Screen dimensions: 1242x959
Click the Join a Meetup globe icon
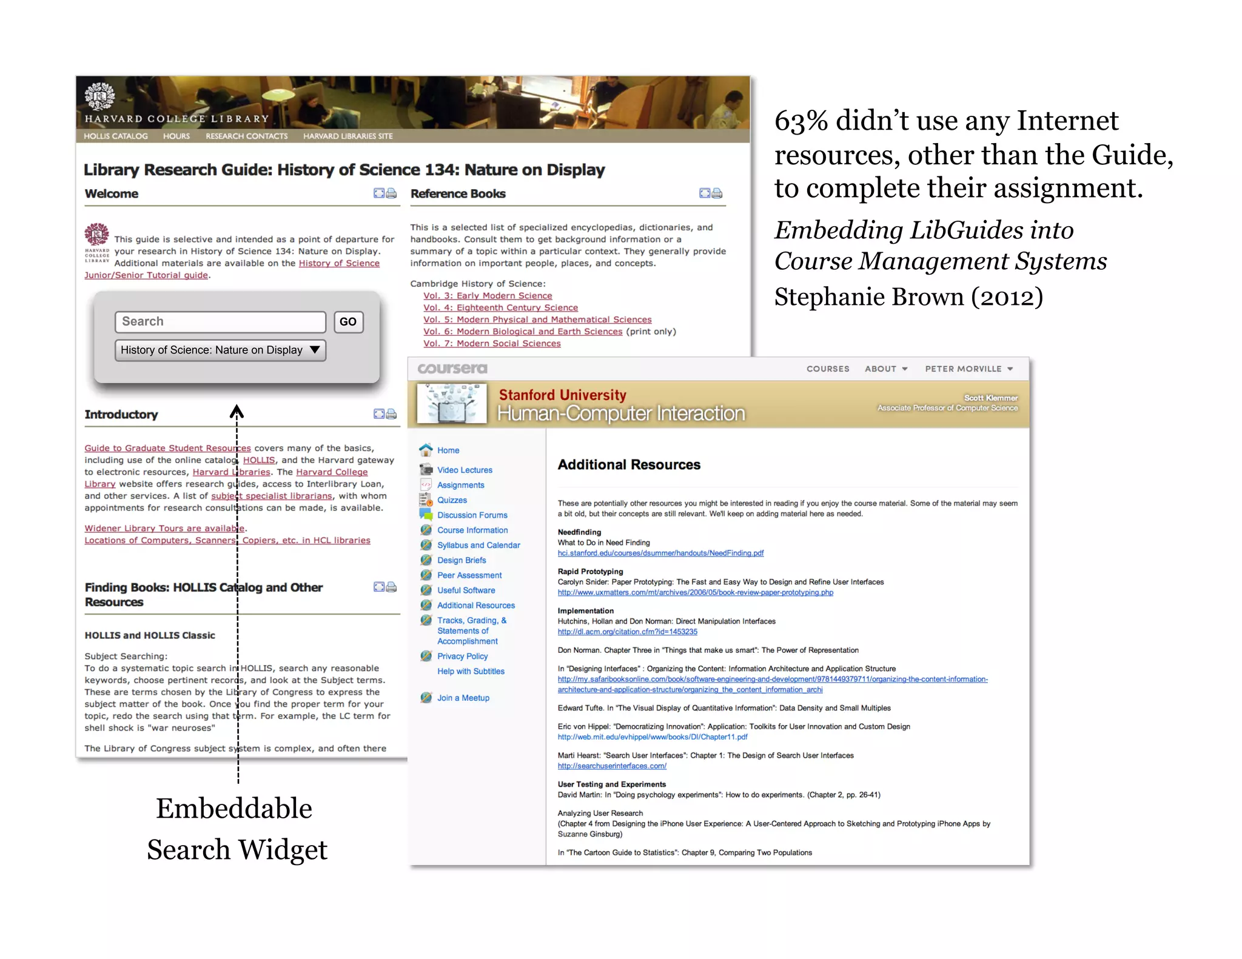[x=426, y=697]
